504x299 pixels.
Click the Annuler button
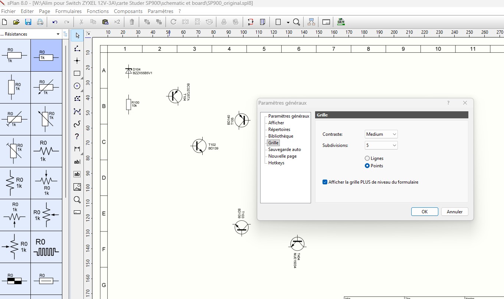click(455, 212)
